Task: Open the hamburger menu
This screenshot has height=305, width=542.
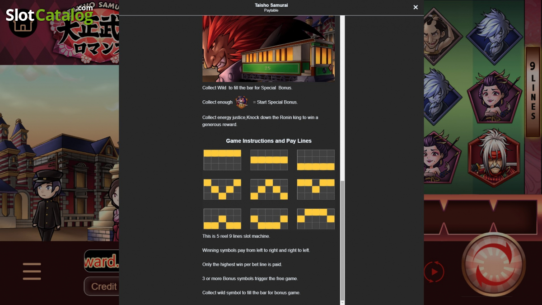Action: tap(32, 272)
